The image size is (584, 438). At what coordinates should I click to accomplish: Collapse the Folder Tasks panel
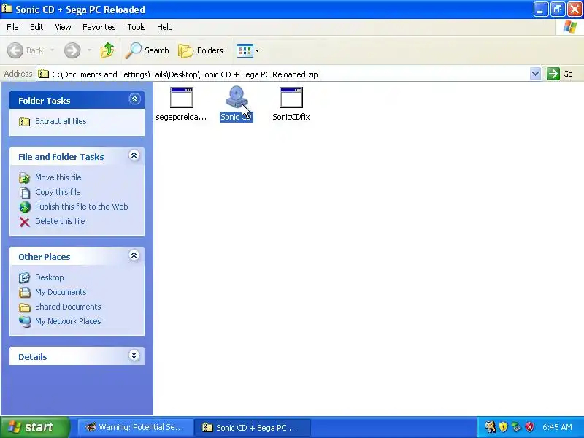(x=134, y=99)
